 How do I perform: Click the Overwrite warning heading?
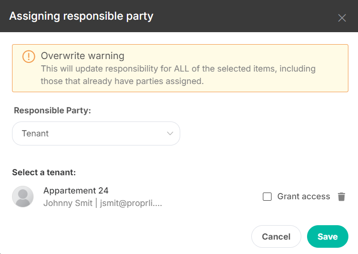click(x=83, y=56)
